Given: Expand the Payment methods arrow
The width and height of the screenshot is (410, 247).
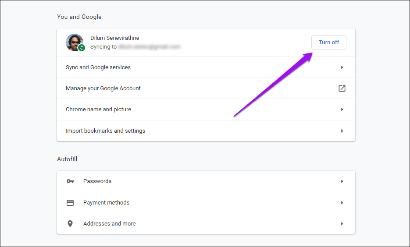Looking at the screenshot, I should point(342,203).
